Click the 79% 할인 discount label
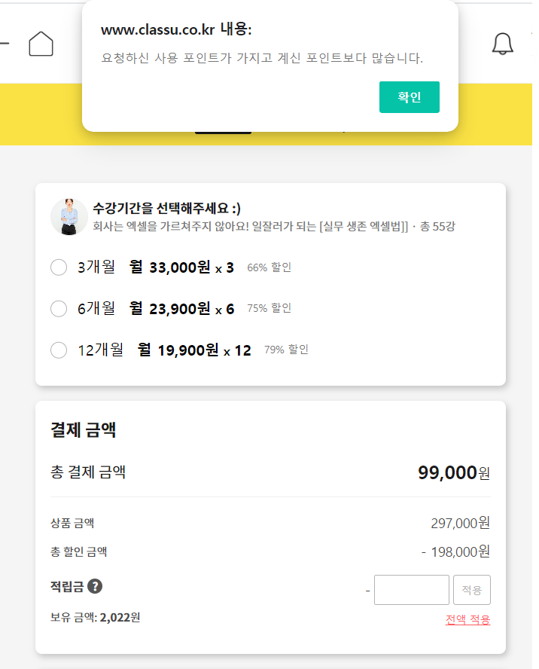Viewport: 539px width, 669px height. 286,350
